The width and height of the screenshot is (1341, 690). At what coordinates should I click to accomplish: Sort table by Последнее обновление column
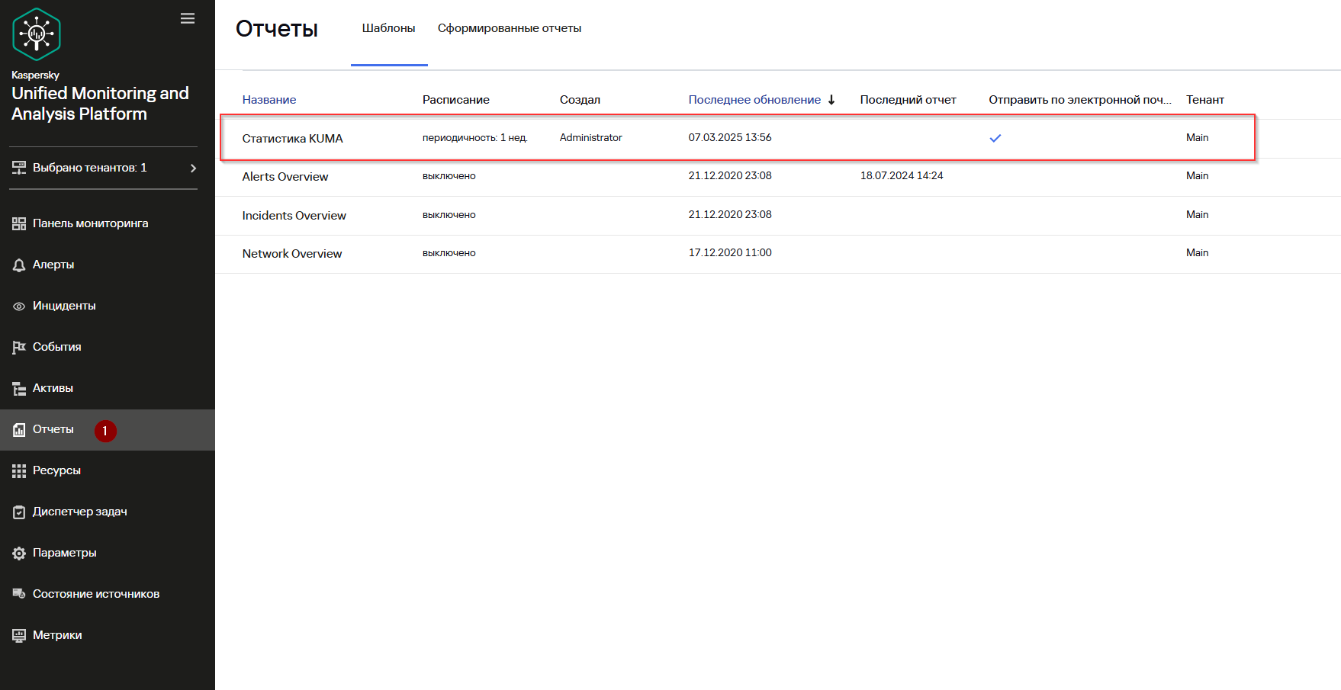click(754, 100)
